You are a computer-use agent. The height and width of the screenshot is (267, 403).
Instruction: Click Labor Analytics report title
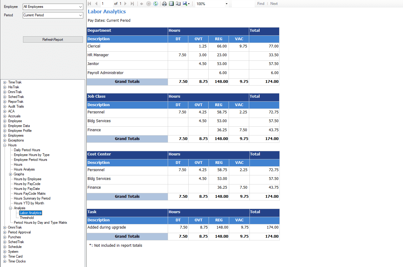[107, 11]
